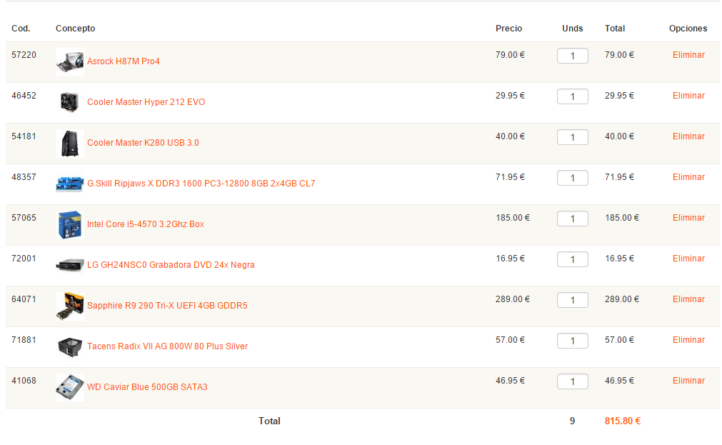Open the Intel Core i5-4570 product link

[x=146, y=224]
